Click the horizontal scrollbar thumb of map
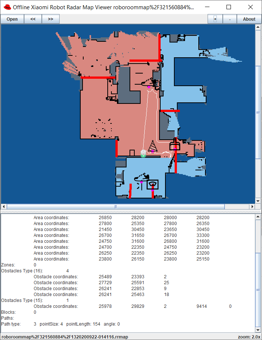Viewport: 262px width, 340px height. pyautogui.click(x=115, y=207)
